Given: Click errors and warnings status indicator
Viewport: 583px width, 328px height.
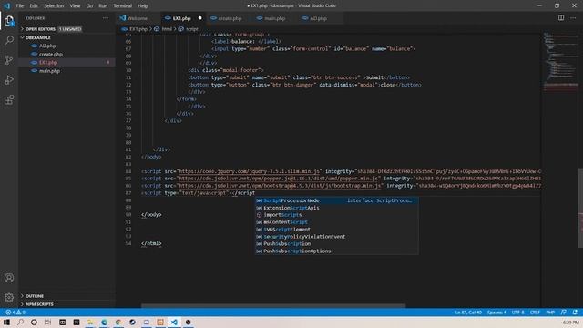Looking at the screenshot, I should point(15,313).
